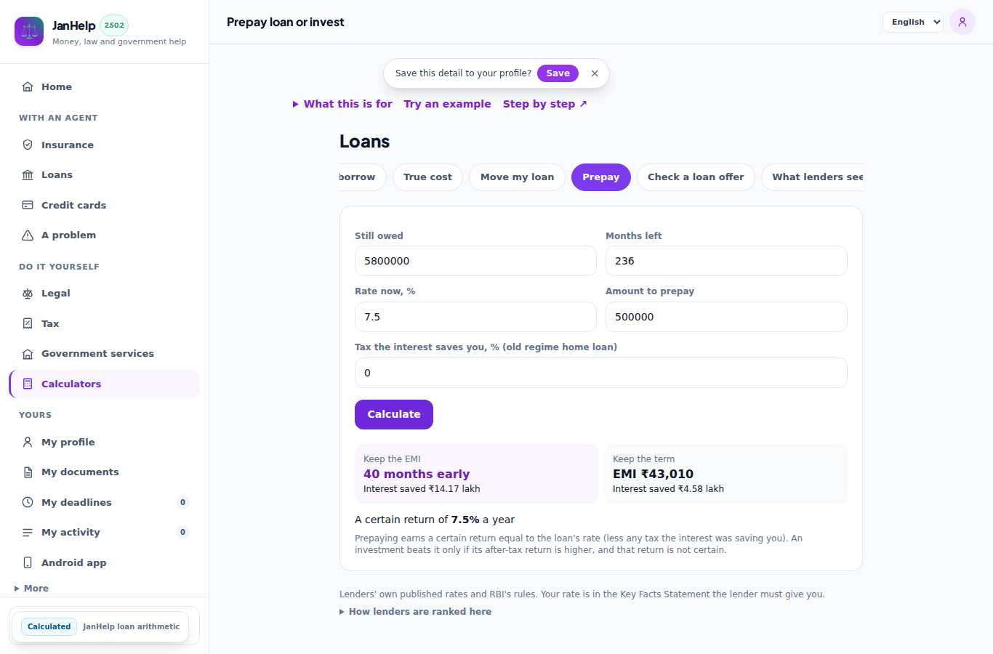
Task: Expand How lenders are ranked here
Action: pos(415,612)
